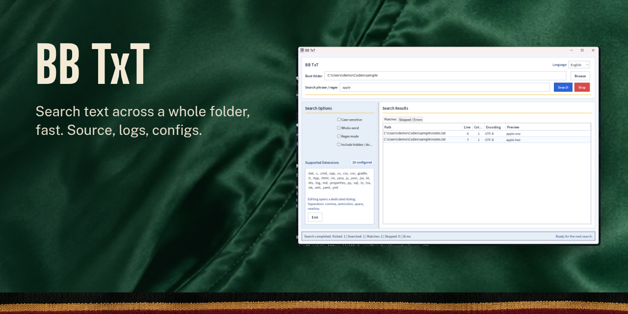Click the Line column header

[x=468, y=127]
